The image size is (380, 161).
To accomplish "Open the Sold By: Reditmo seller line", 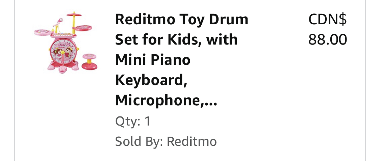I will point(166,142).
